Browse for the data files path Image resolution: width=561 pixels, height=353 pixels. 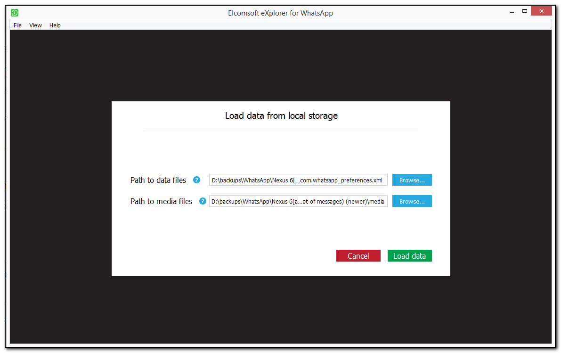pyautogui.click(x=412, y=180)
